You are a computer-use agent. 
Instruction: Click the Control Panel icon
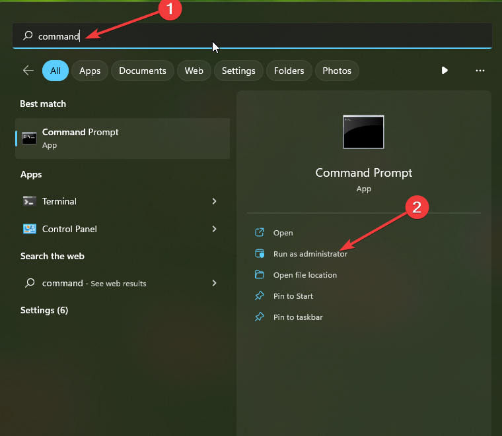pos(30,229)
